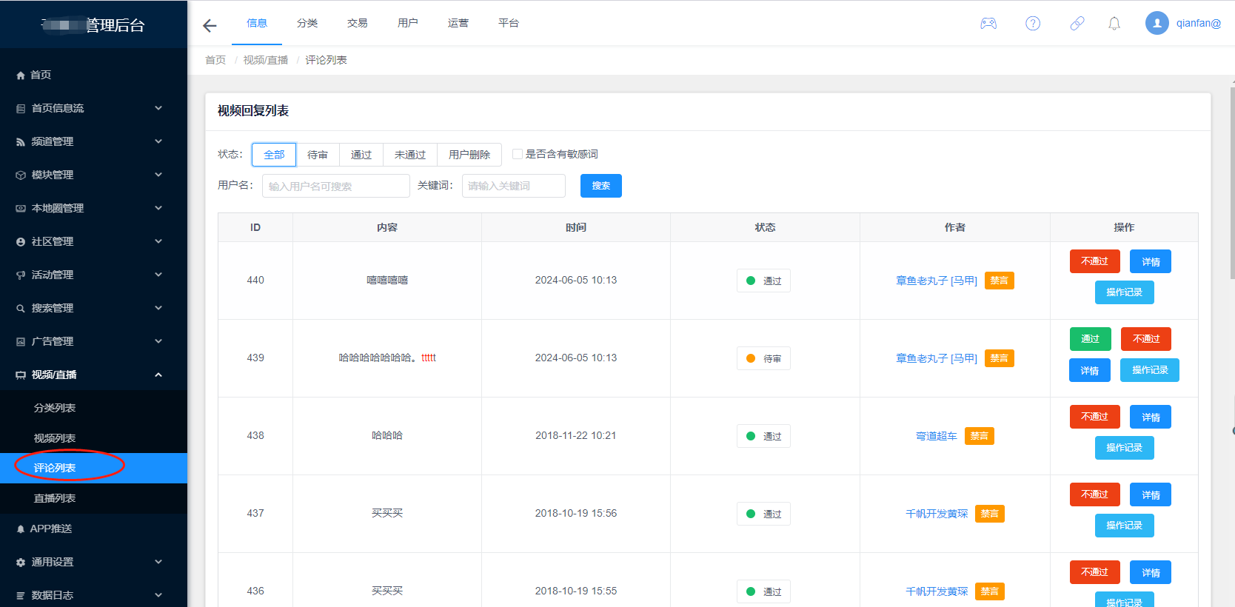1235x607 pixels.
Task: Click the 模块管理 cube icon
Action: pyautogui.click(x=21, y=175)
